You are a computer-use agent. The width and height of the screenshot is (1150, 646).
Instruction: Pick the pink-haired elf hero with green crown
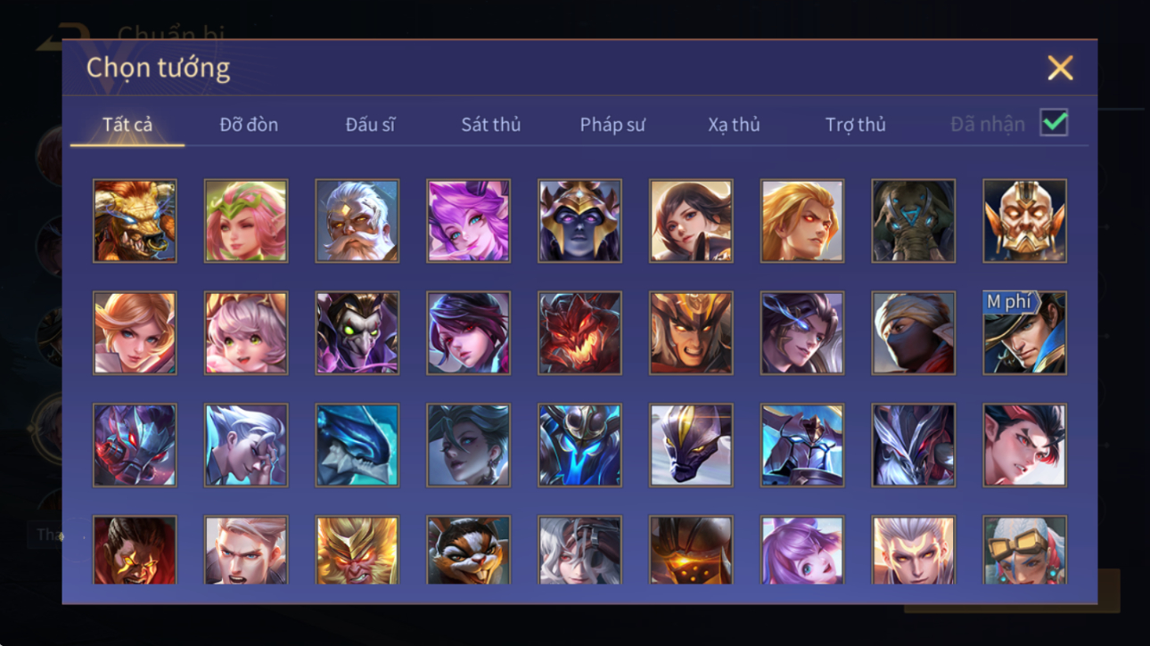pyautogui.click(x=246, y=221)
